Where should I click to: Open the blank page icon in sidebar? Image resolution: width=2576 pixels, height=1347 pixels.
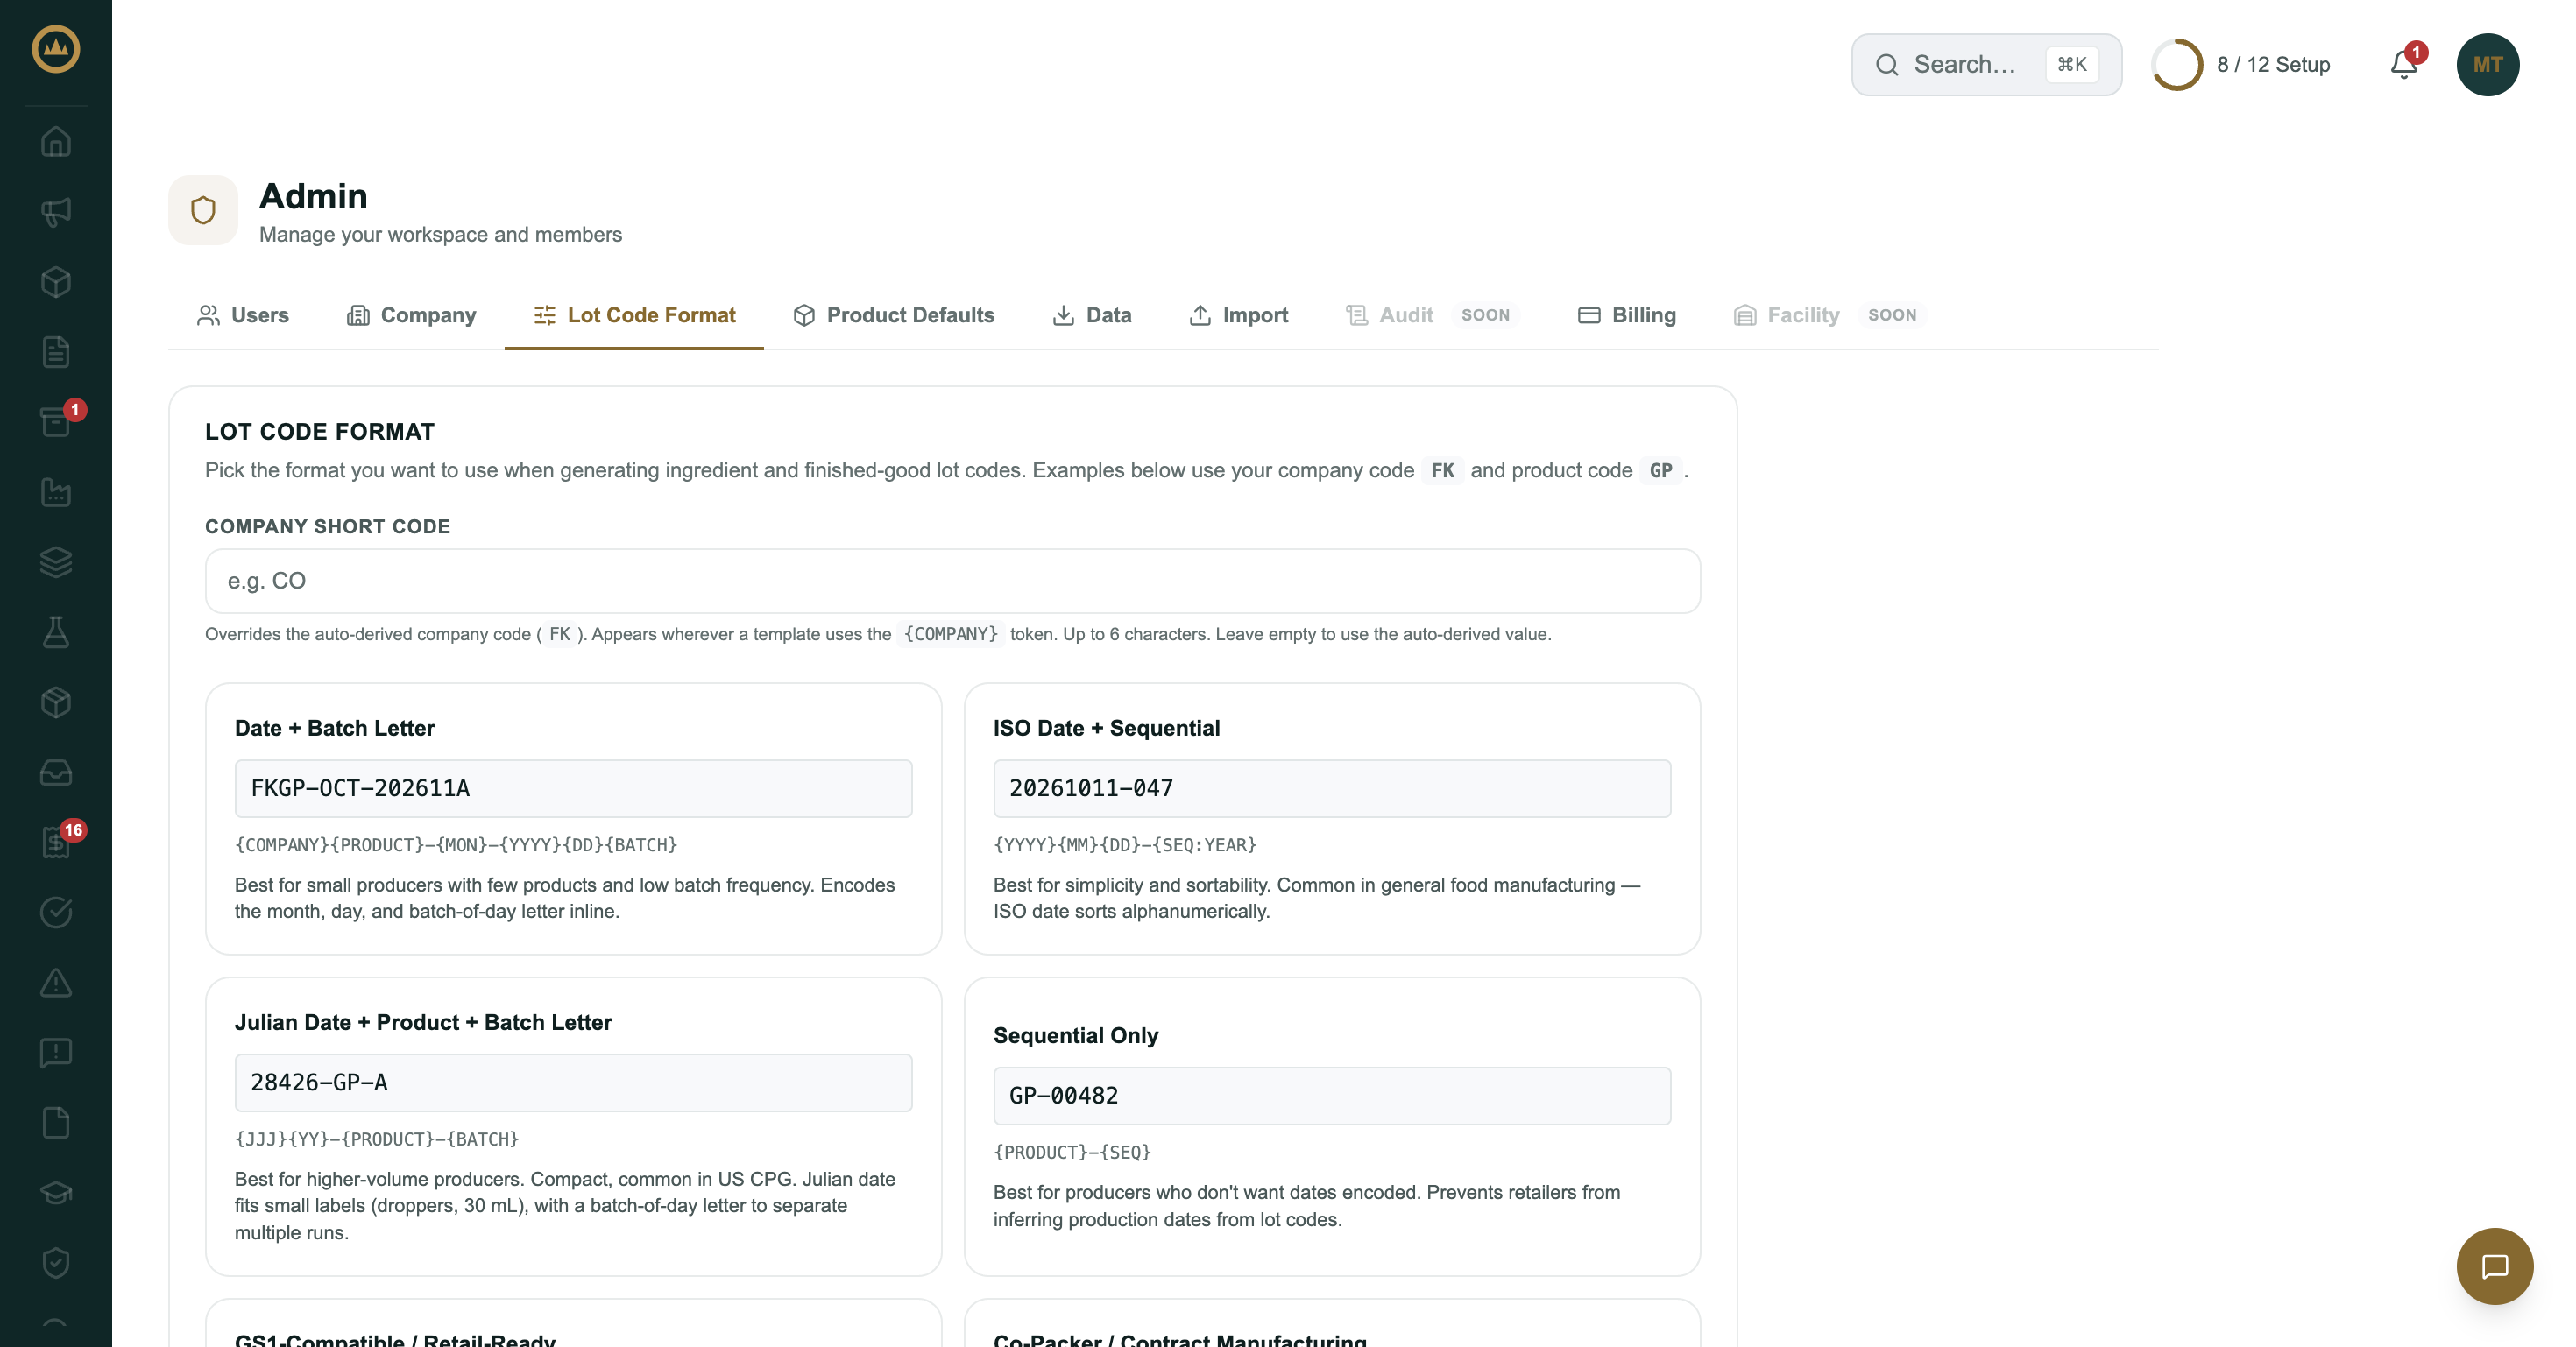pyautogui.click(x=56, y=1122)
